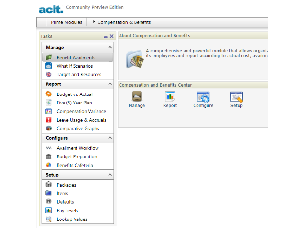Open the Setup wrench icon in Center

pyautogui.click(x=237, y=96)
